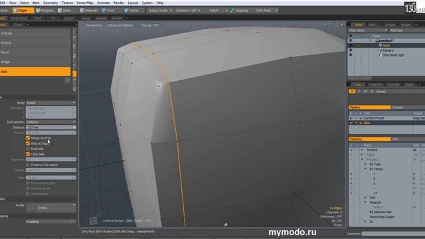The height and width of the screenshot is (239, 425).
Task: Select the Extrude tool button
Action: pos(35,33)
